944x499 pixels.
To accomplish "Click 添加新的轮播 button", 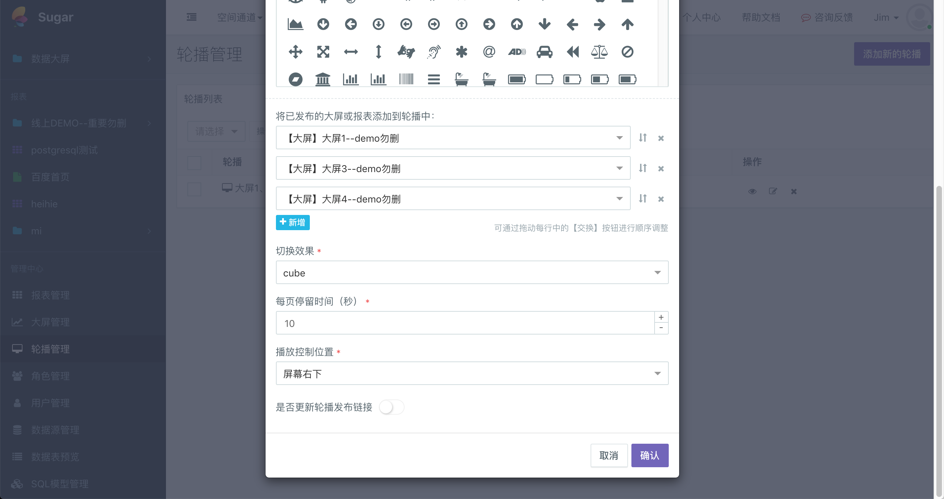I will click(x=891, y=54).
